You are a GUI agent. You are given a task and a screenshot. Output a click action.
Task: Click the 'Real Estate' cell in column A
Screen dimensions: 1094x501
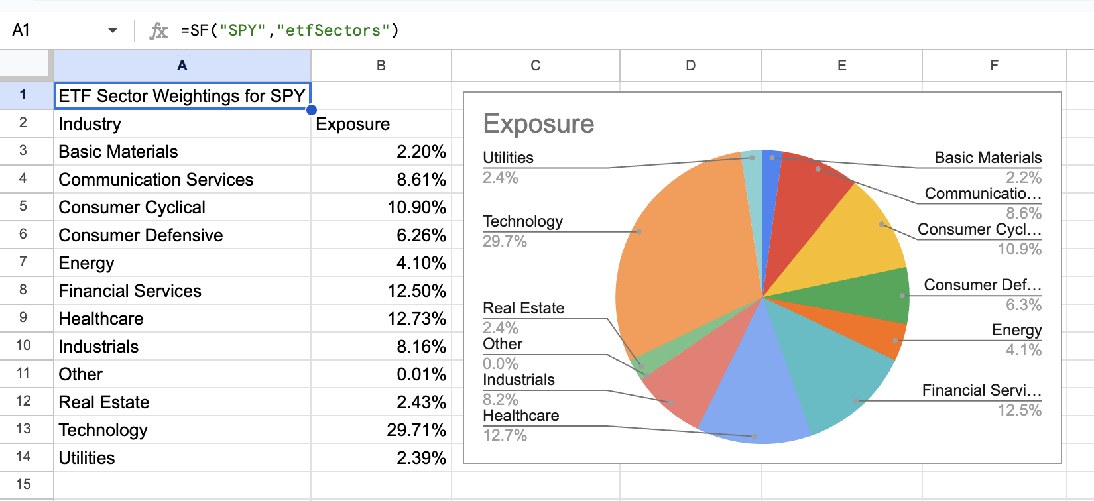[182, 402]
